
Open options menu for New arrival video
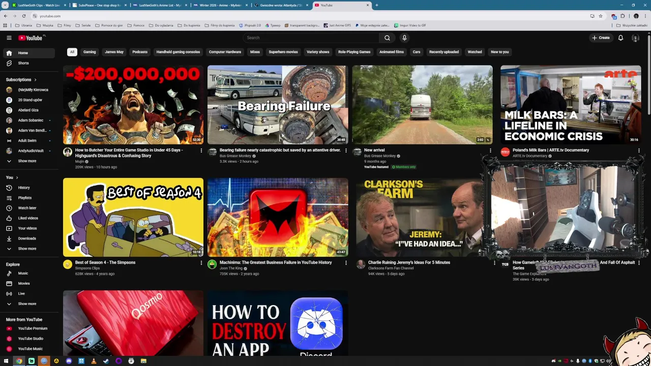[x=490, y=150]
